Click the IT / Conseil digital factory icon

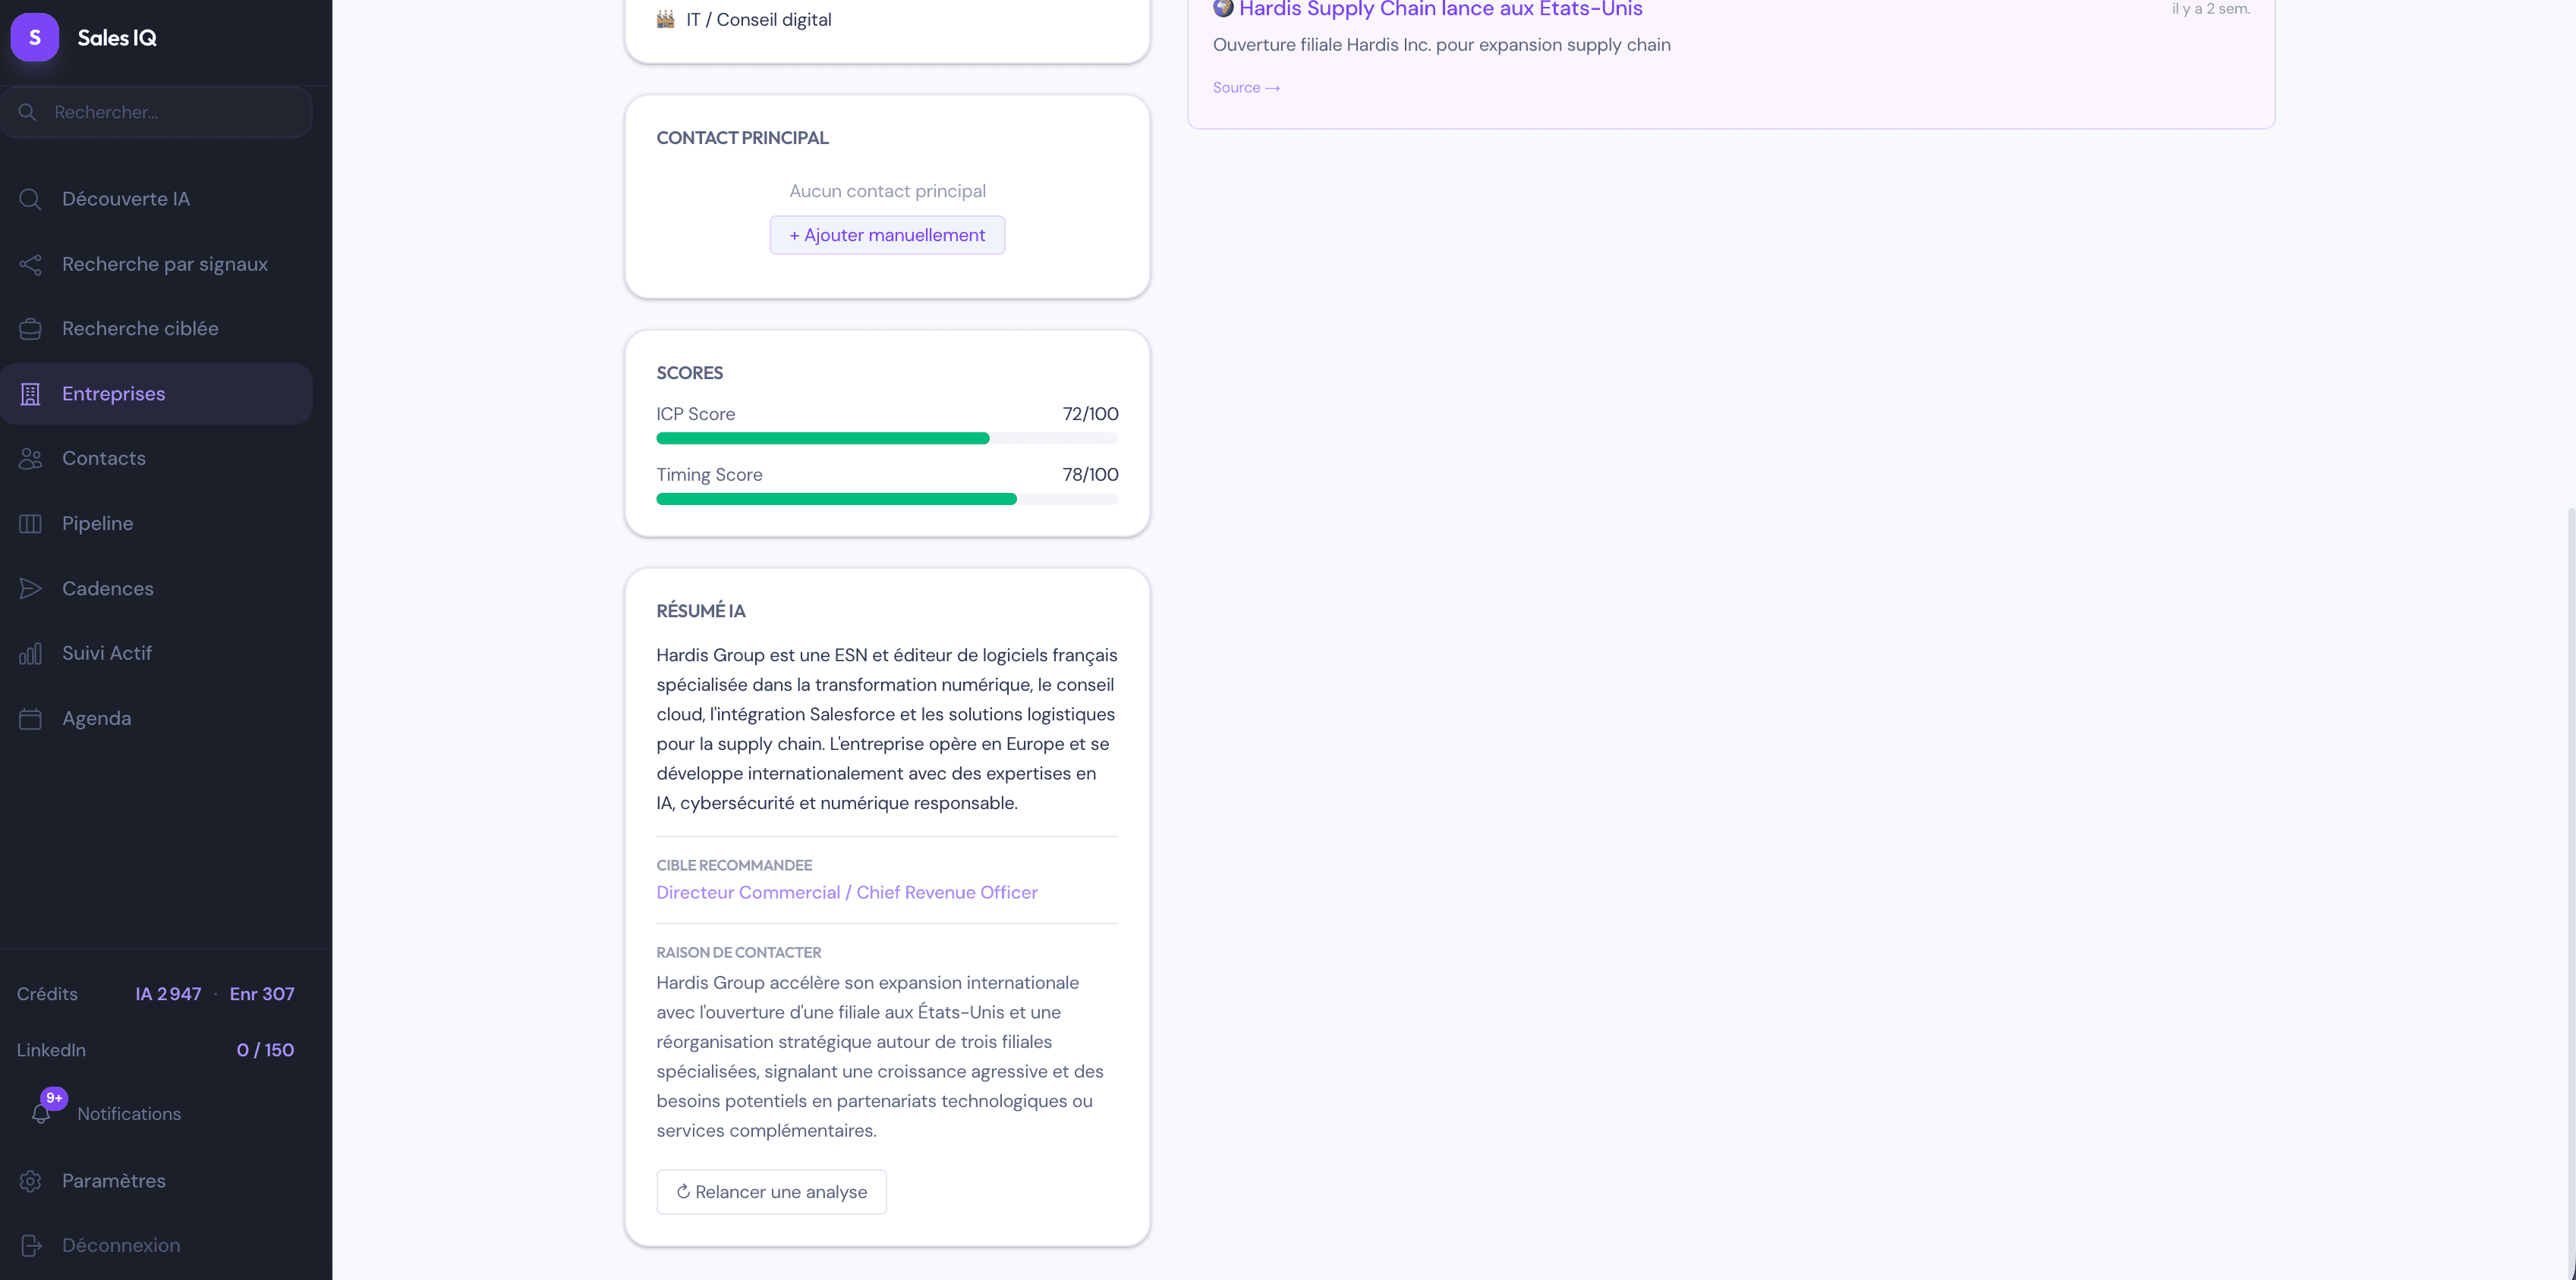coord(666,19)
